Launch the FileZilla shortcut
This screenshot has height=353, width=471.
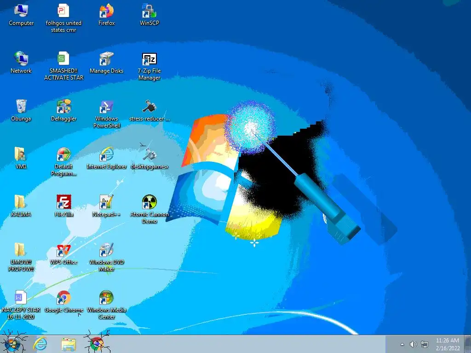click(63, 206)
